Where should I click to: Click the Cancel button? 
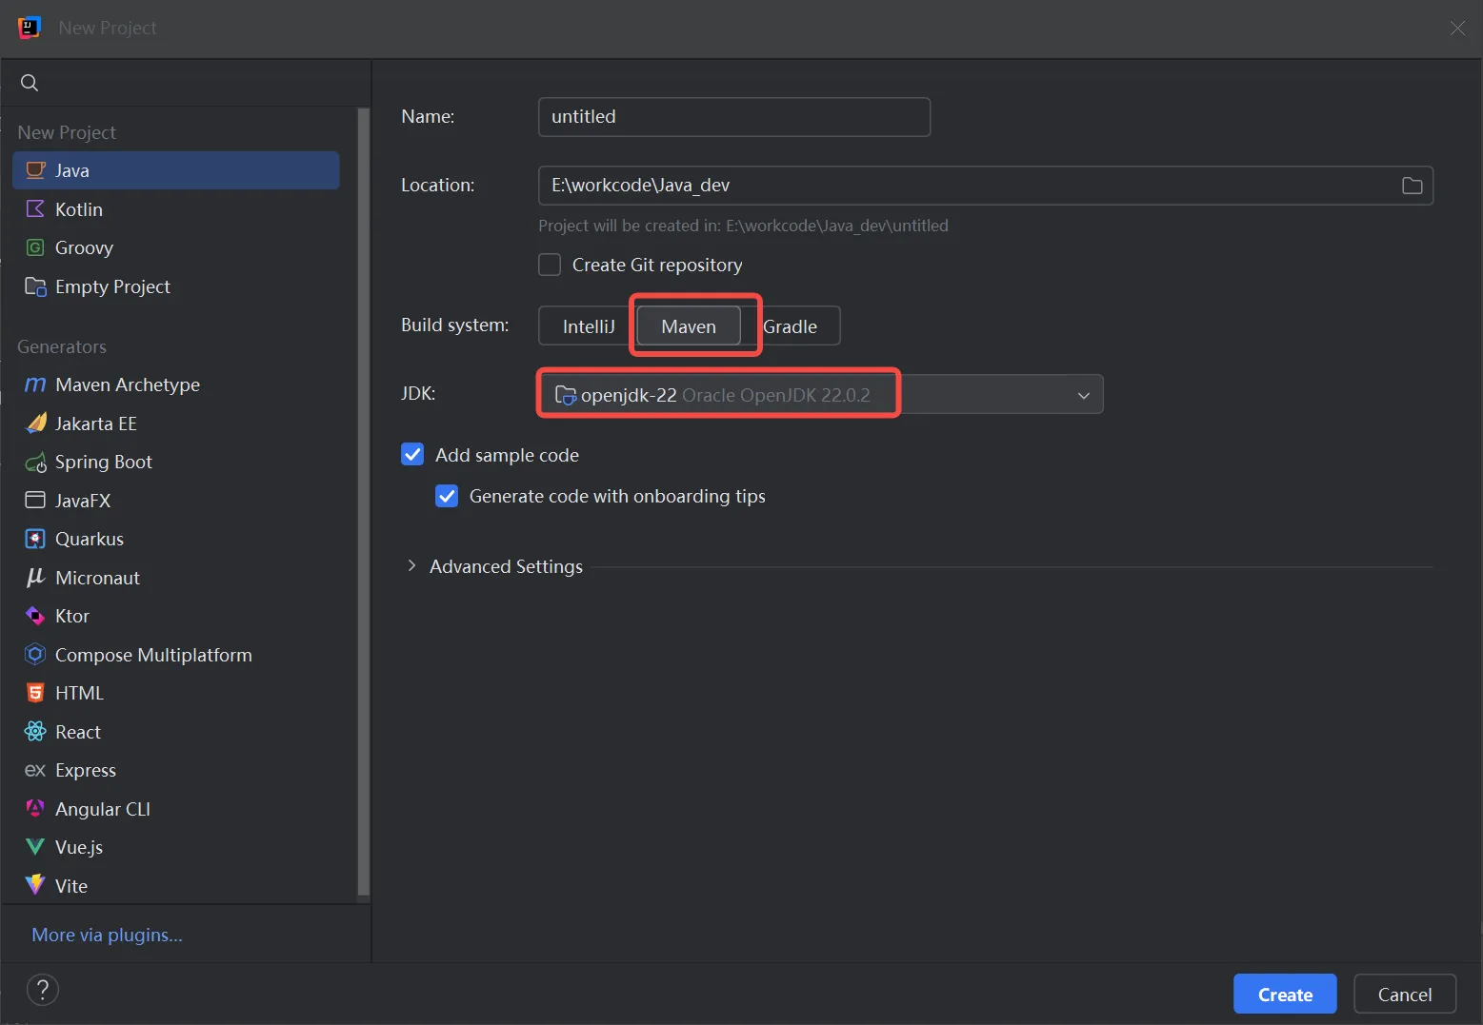pyautogui.click(x=1405, y=994)
